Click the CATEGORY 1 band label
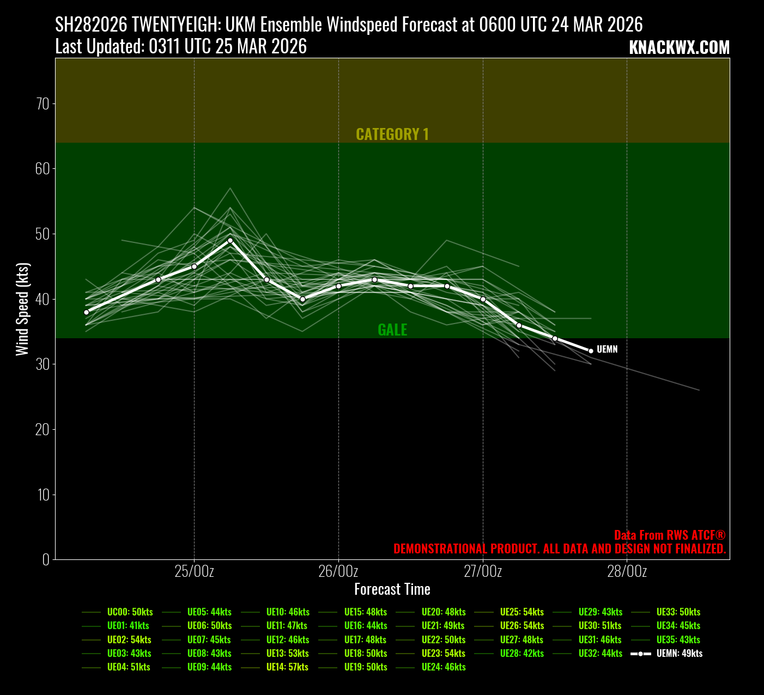This screenshot has height=695, width=764. (x=392, y=135)
